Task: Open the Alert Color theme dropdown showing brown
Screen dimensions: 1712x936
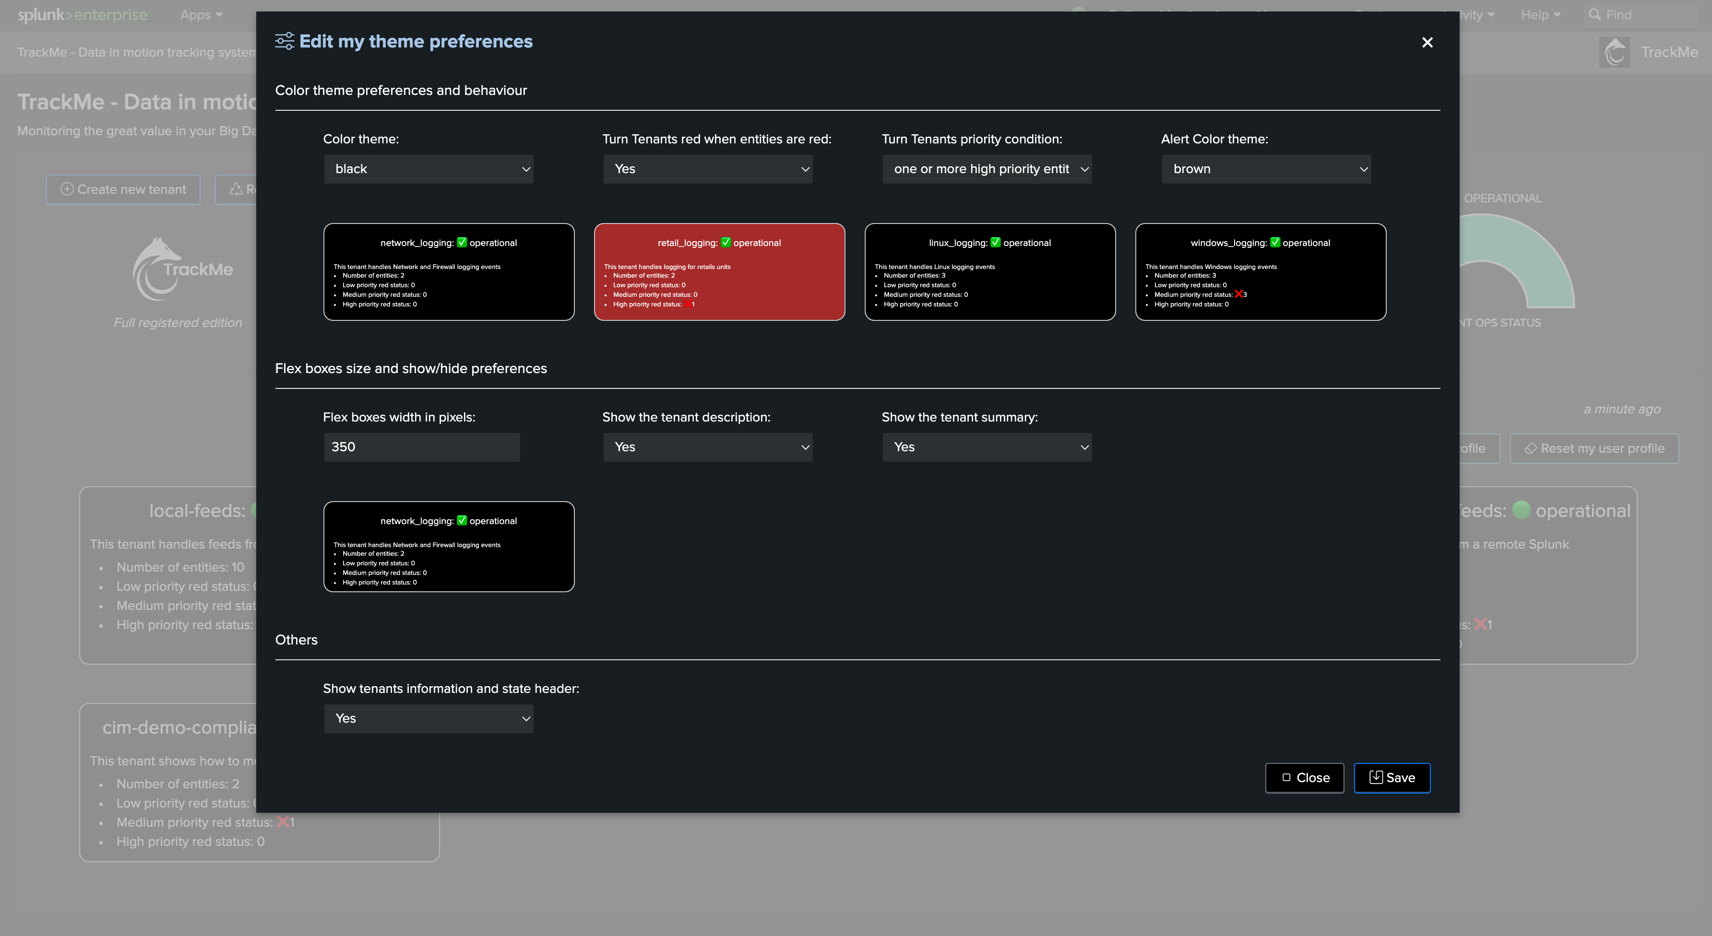Action: click(1266, 169)
